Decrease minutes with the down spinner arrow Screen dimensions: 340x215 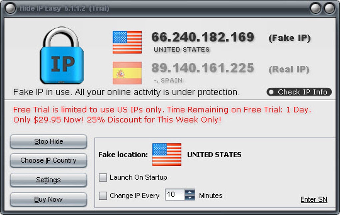tap(190, 197)
